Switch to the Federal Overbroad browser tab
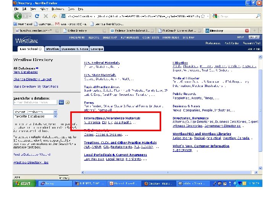 [132, 31]
